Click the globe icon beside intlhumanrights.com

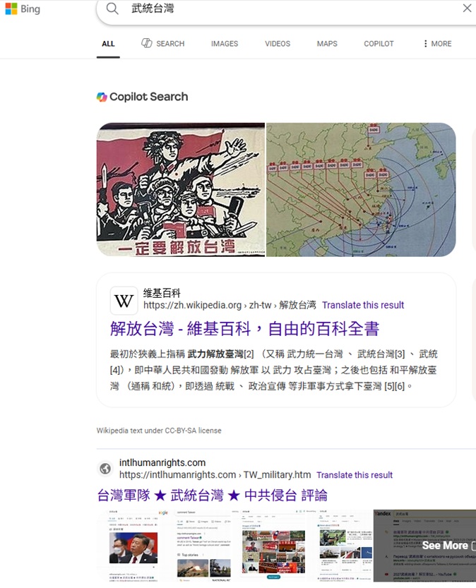coord(105,469)
